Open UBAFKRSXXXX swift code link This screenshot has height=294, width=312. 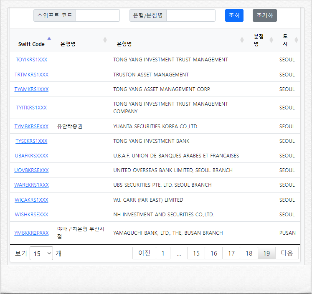click(x=31, y=155)
